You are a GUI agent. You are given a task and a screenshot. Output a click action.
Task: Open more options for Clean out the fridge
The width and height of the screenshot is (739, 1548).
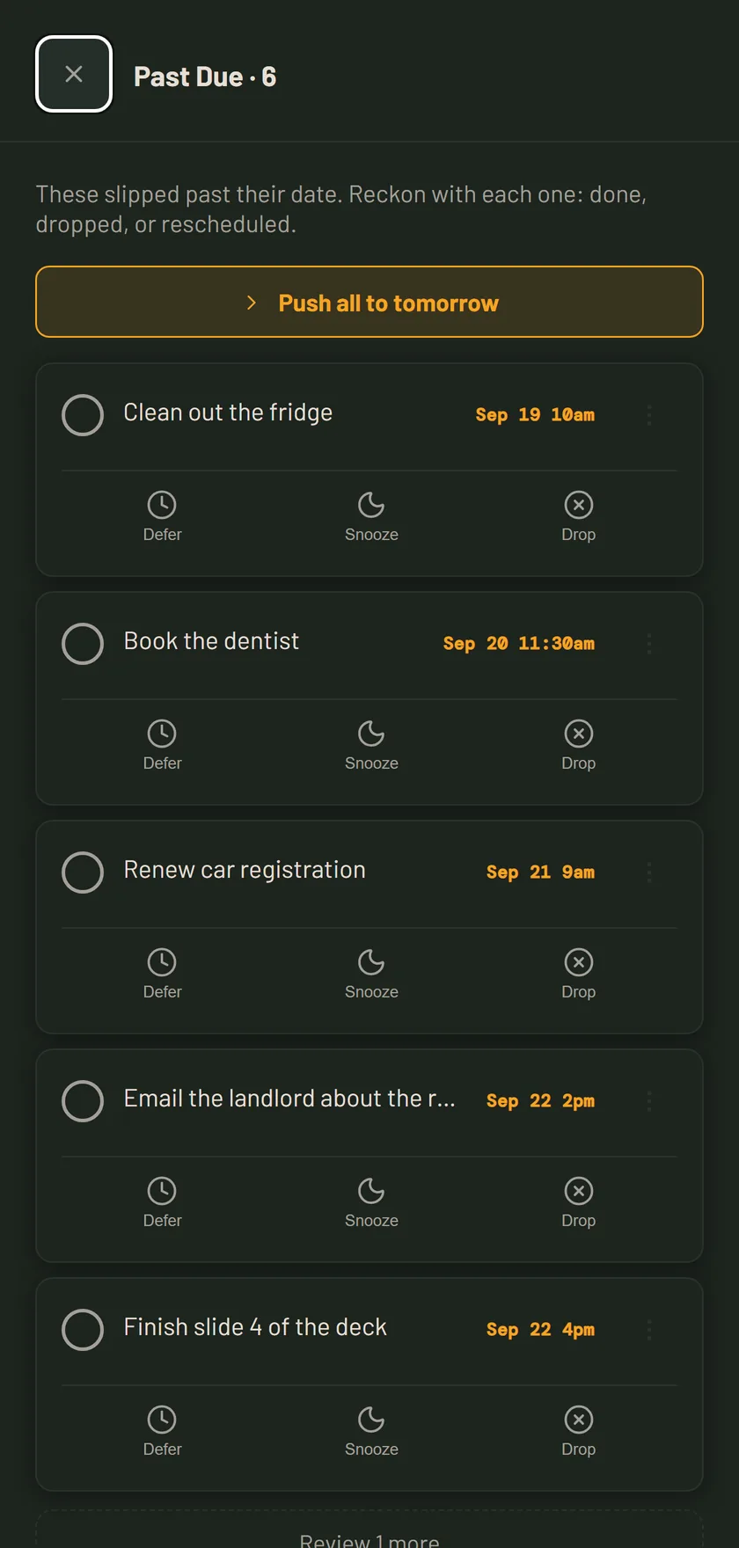pyautogui.click(x=649, y=415)
